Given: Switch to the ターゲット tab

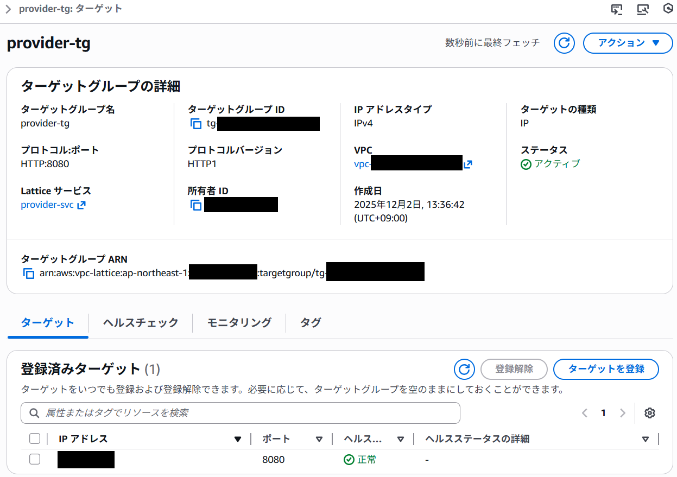Looking at the screenshot, I should [x=48, y=323].
